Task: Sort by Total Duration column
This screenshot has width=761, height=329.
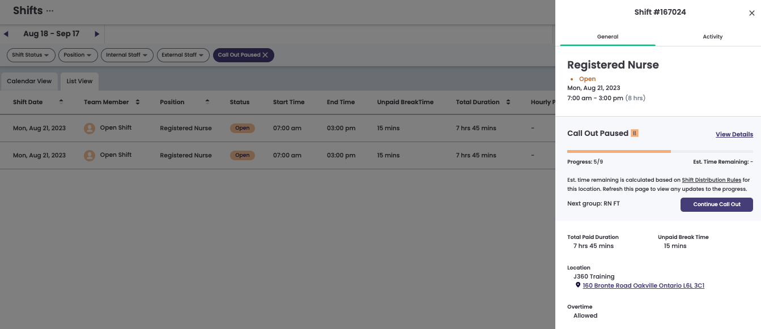Action: pyautogui.click(x=508, y=102)
